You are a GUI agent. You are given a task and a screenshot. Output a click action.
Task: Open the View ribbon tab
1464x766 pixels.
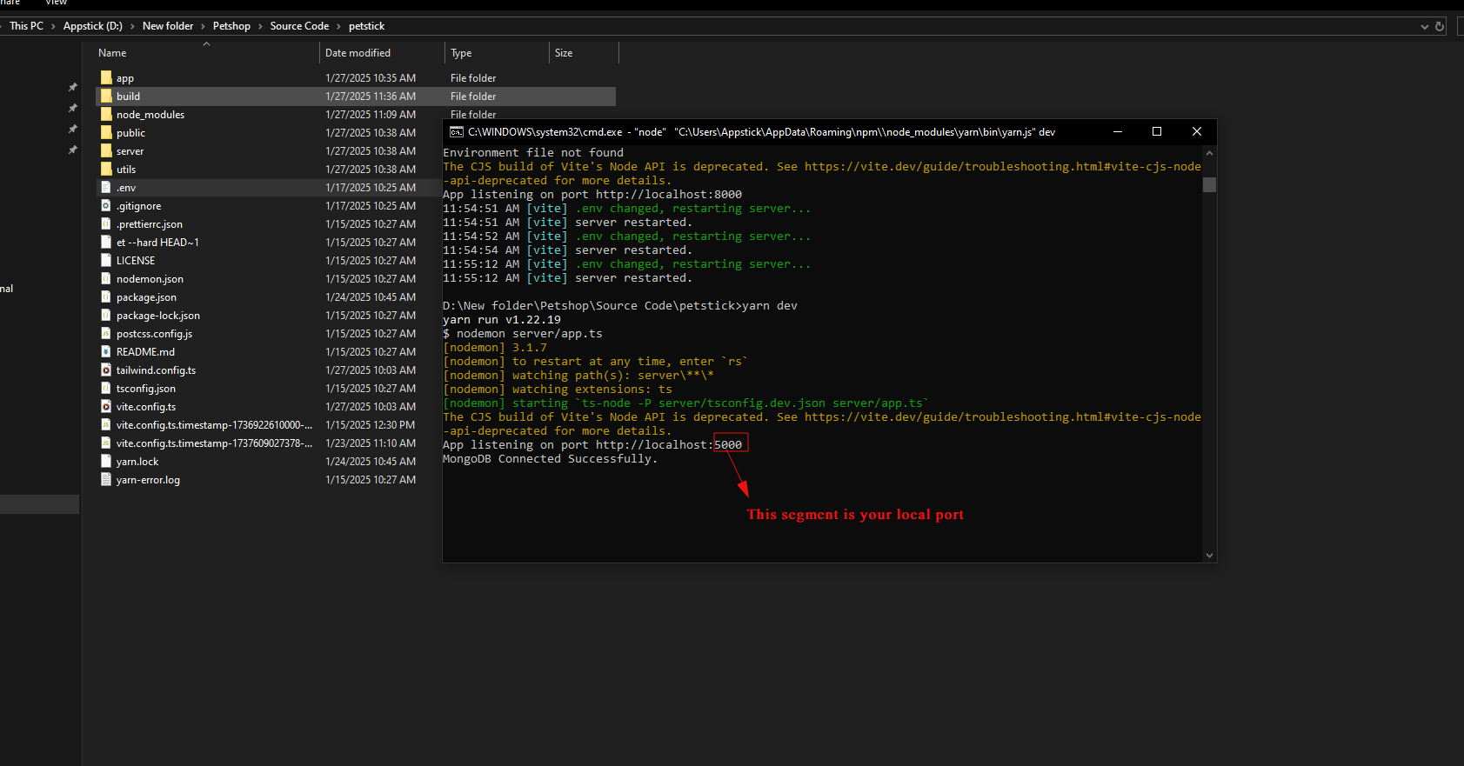tap(56, 3)
